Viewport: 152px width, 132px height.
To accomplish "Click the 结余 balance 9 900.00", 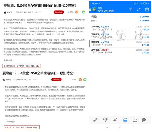I will pos(145,21).
